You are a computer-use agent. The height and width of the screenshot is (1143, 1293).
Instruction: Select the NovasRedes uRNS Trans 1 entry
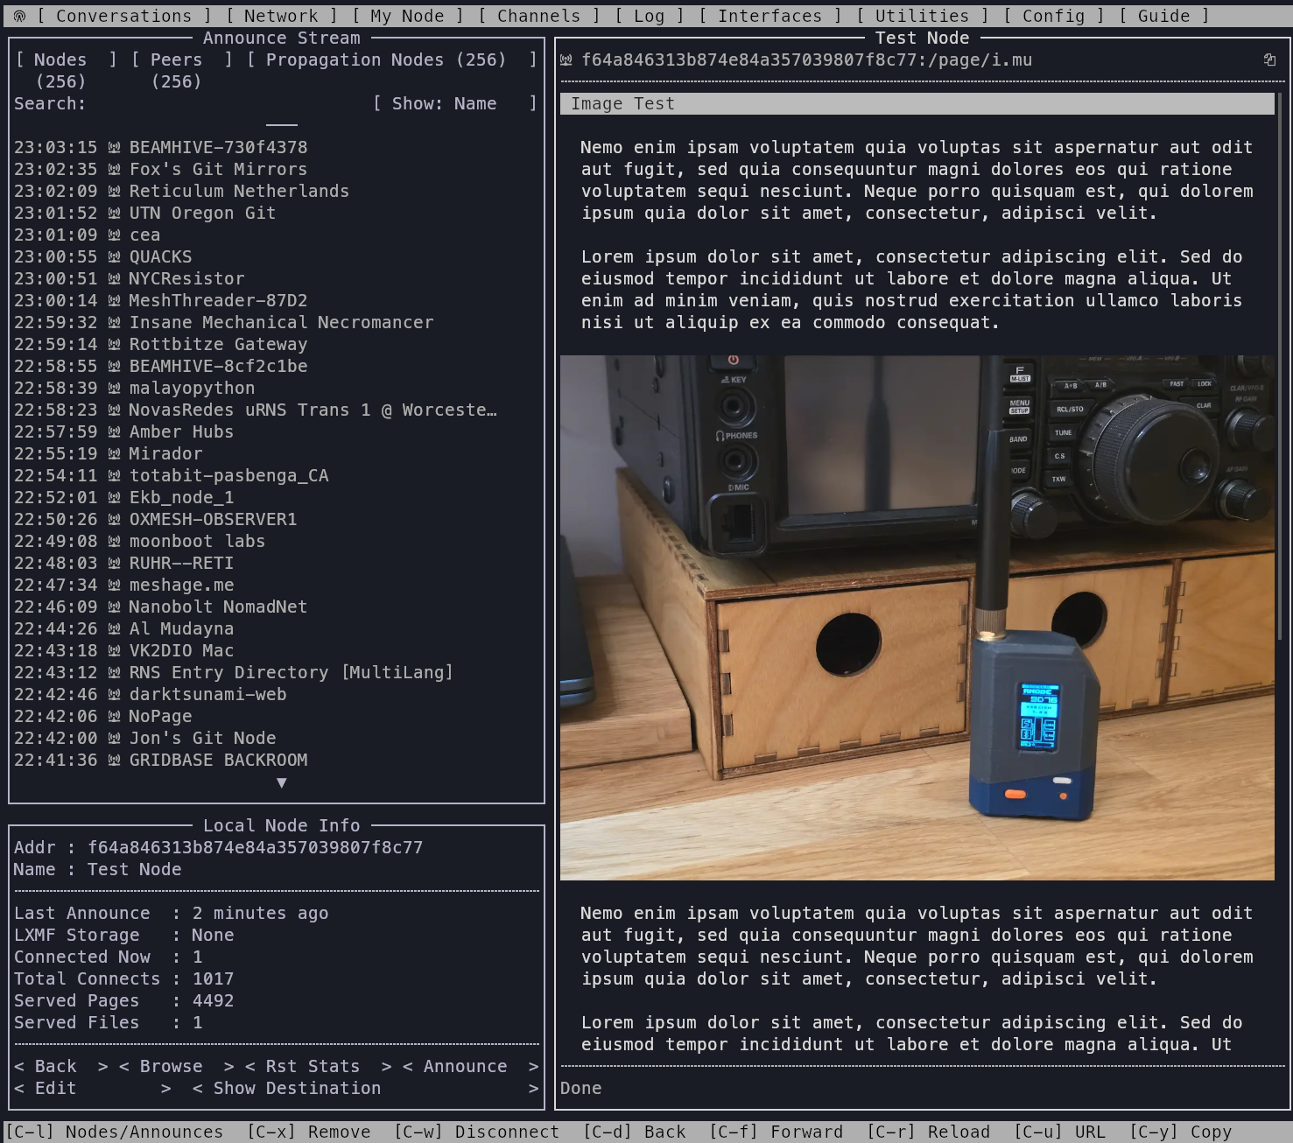255,410
